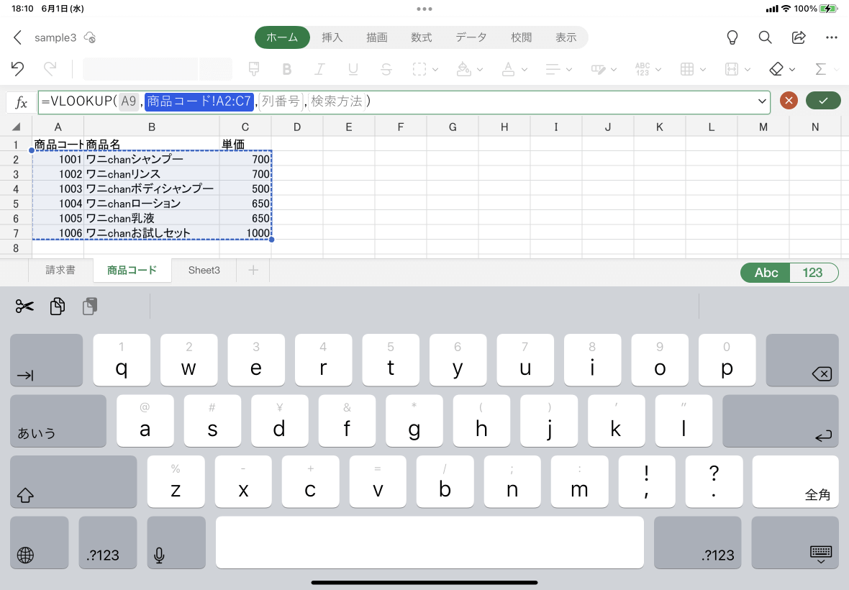849x590 pixels.
Task: Switch to the 描画 ribbon tab
Action: pos(376,37)
